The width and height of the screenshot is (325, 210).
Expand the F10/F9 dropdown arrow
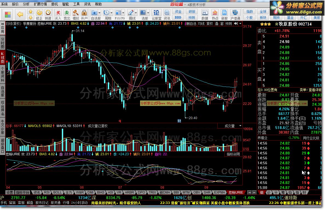123,13
